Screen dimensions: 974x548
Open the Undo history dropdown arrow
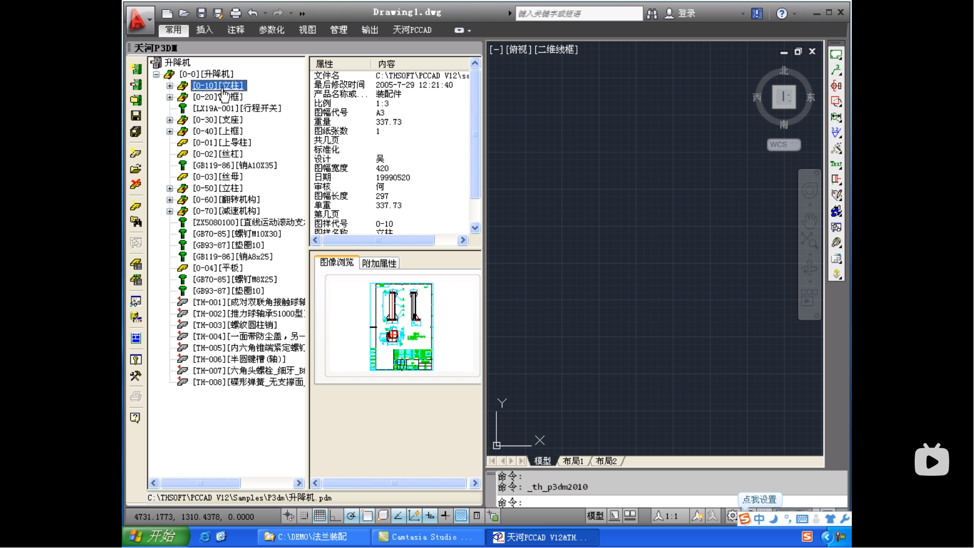click(265, 14)
